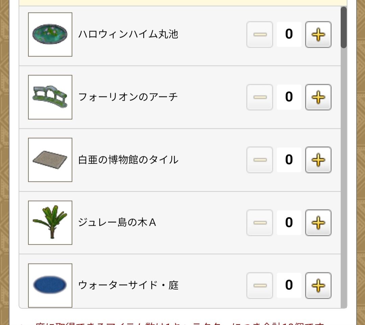Select the 白亜の博物館のタイル tile image
This screenshot has height=325, width=365.
pos(50,160)
